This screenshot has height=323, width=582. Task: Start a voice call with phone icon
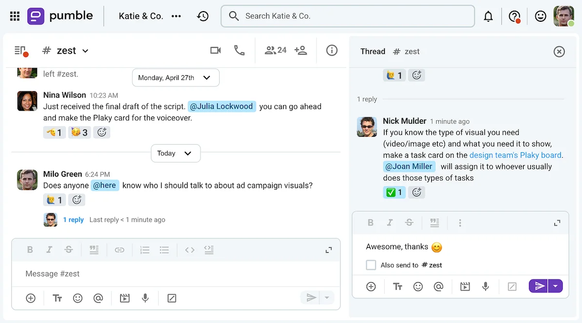(239, 50)
